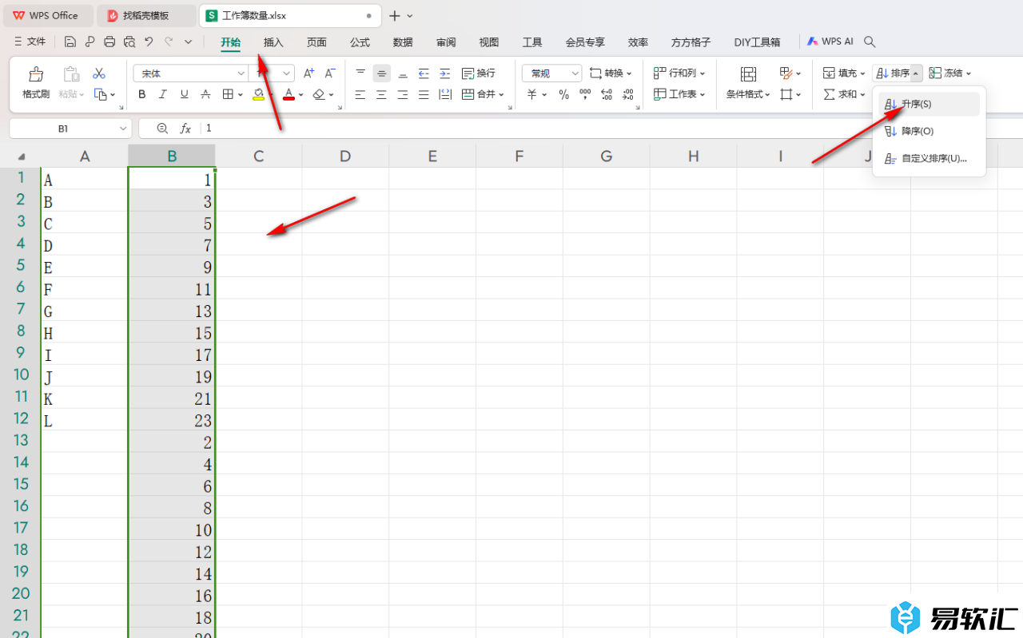Apply percent style format
This screenshot has width=1023, height=638.
pos(564,94)
